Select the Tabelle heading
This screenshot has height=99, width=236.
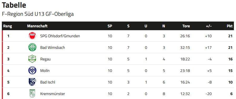pyautogui.click(x=14, y=5)
